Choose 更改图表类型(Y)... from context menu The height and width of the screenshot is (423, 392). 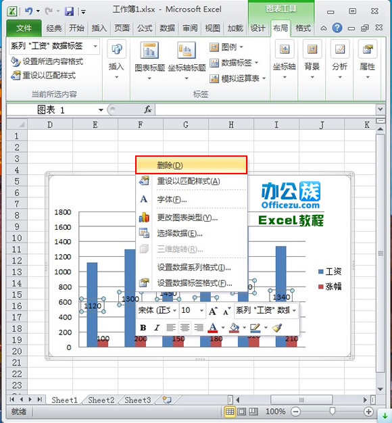click(191, 218)
